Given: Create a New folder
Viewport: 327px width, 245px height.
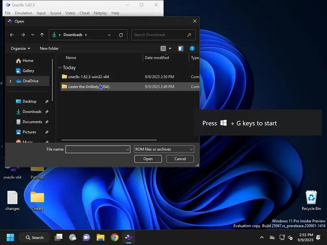Looking at the screenshot, I should coord(49,48).
